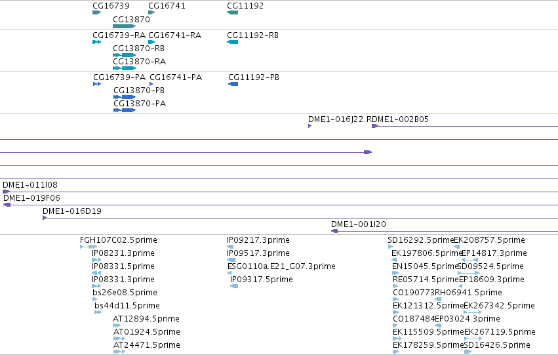Click the IP09317.5prime EST glyph
Screen dimensions: 558x355
point(234,286)
